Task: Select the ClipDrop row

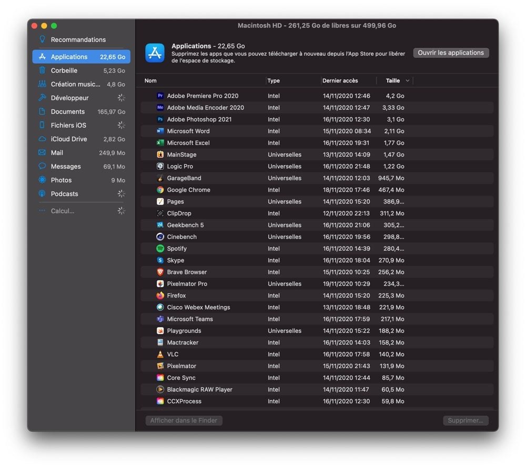Action: point(317,213)
